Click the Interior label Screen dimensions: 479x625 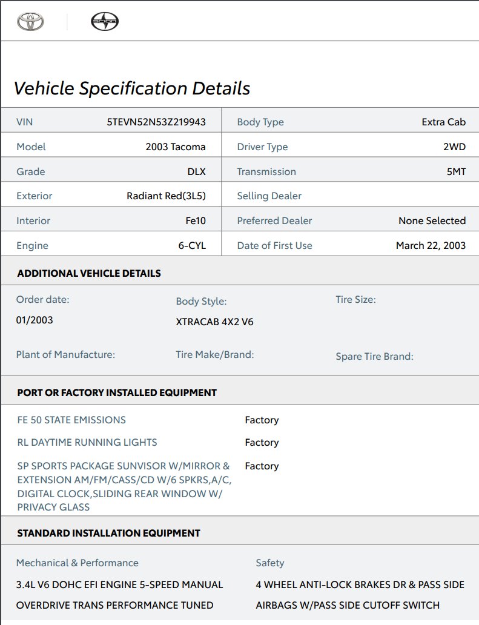pos(33,221)
